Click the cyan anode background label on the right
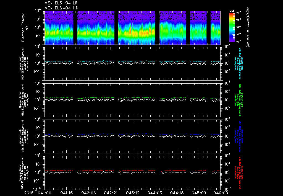283x196 pixels. pos(239,63)
